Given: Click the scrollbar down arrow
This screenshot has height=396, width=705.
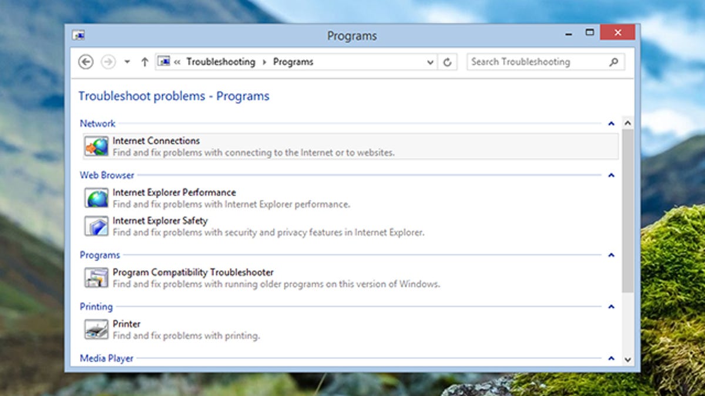Looking at the screenshot, I should pos(627,359).
